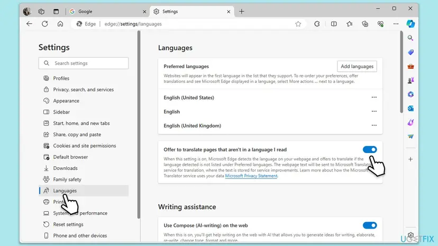Viewport: 438px width, 246px height.
Task: Open the sidebar Outlook icon
Action: [410, 108]
